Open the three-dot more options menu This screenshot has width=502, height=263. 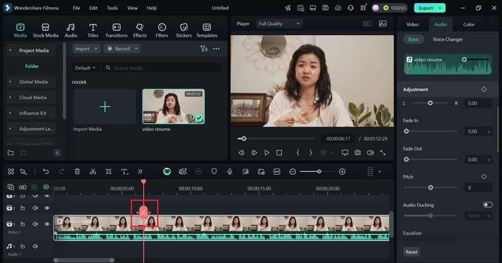tap(216, 49)
